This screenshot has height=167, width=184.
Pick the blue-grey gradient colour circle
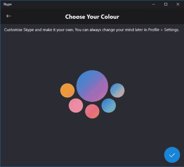pos(117,91)
